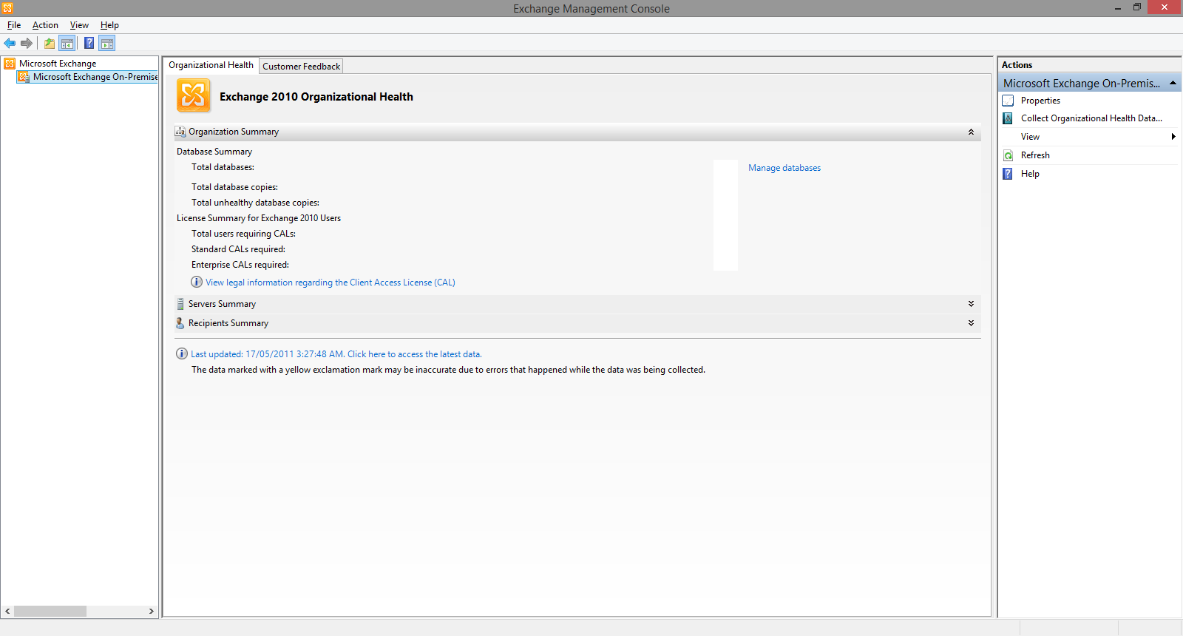Image resolution: width=1183 pixels, height=636 pixels.
Task: Click the "Actions" pane header text
Action: (1017, 65)
